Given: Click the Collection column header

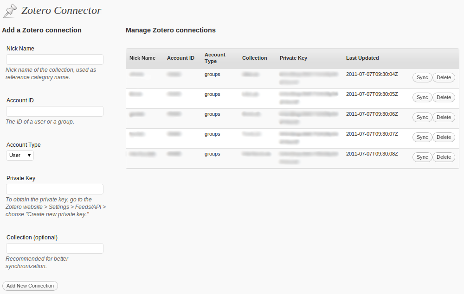Looking at the screenshot, I should [254, 58].
